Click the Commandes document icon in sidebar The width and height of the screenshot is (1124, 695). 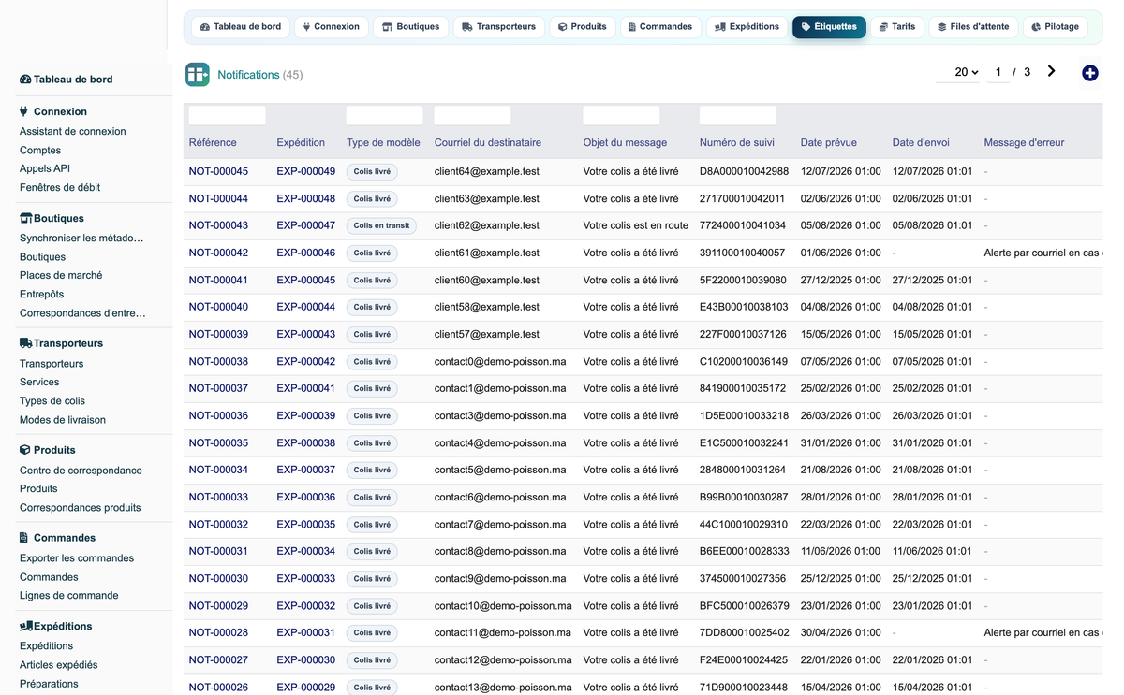pyautogui.click(x=23, y=538)
